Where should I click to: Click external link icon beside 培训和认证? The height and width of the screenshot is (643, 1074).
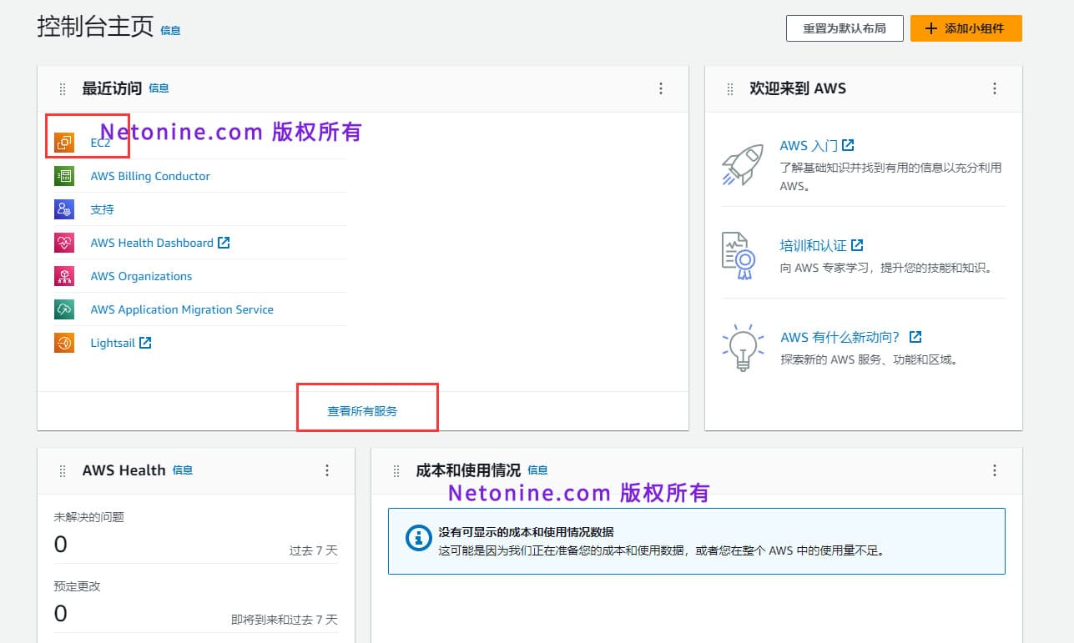857,245
